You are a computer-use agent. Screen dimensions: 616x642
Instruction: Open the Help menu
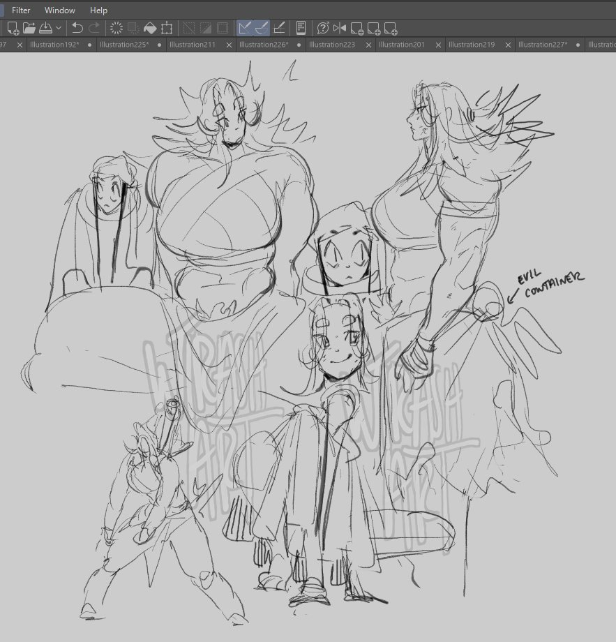[x=98, y=10]
